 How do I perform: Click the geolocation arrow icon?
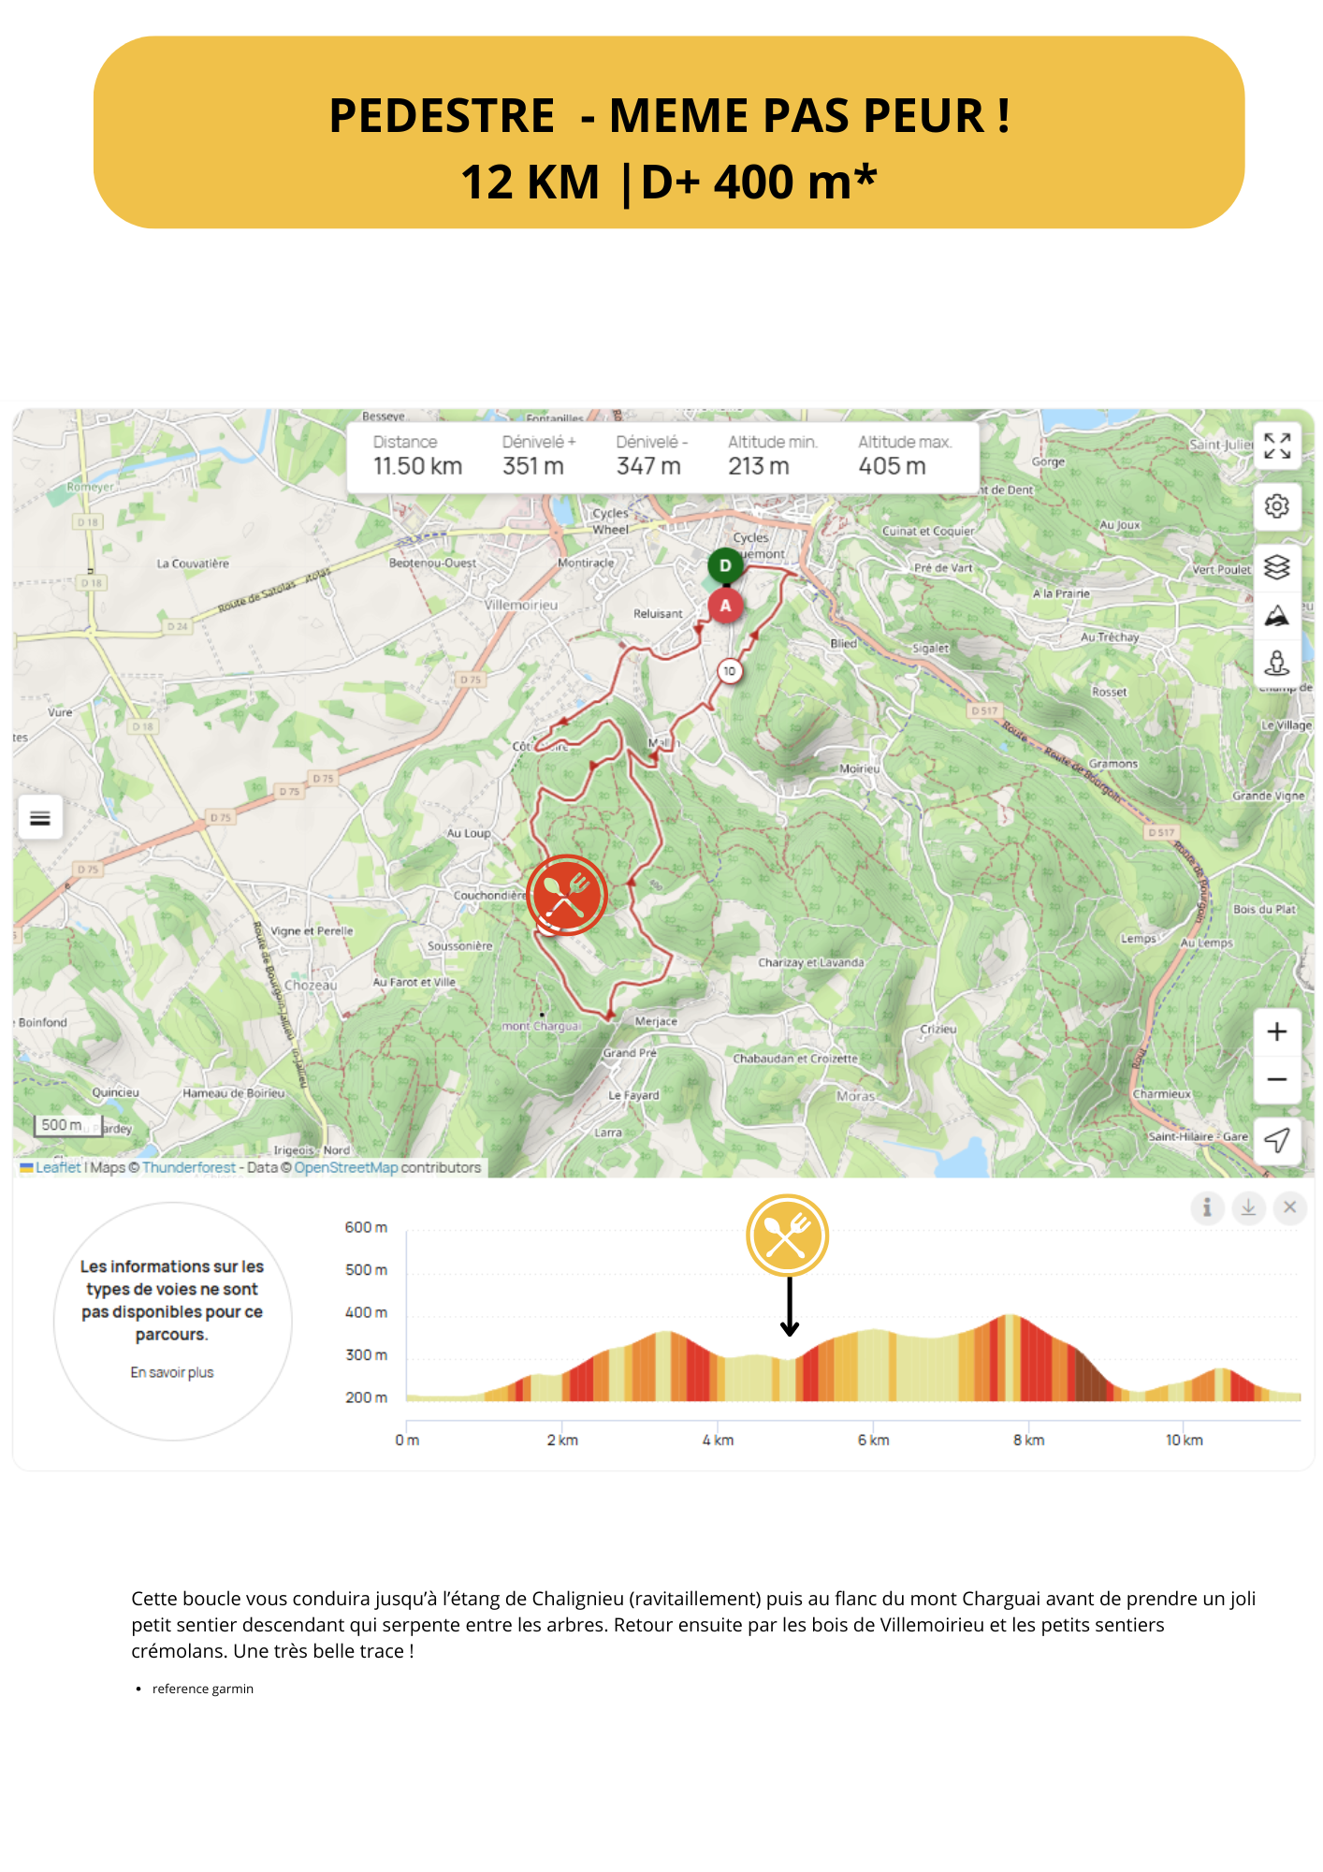point(1276,1139)
